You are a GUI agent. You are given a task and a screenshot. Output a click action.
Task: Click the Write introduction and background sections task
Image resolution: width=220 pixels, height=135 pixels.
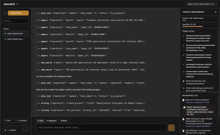point(196,82)
